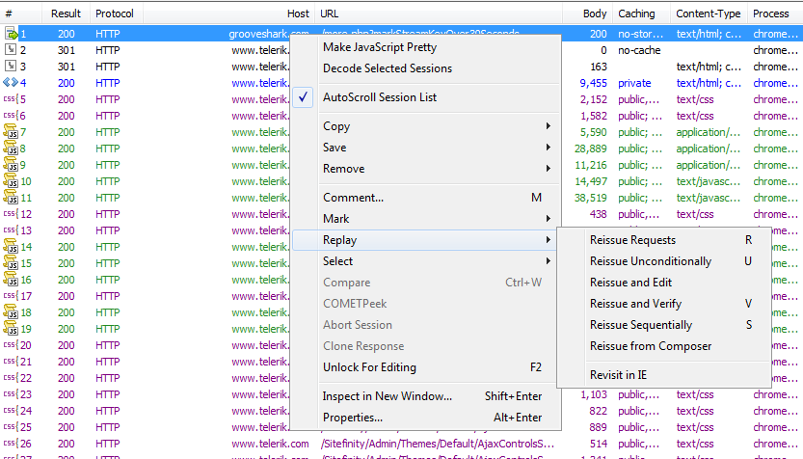Expand the Save submenu

(x=425, y=148)
